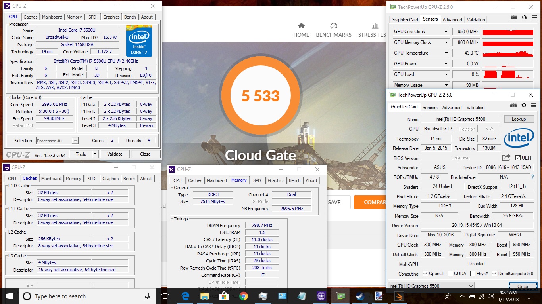Open Steam from taskbar

(360, 296)
